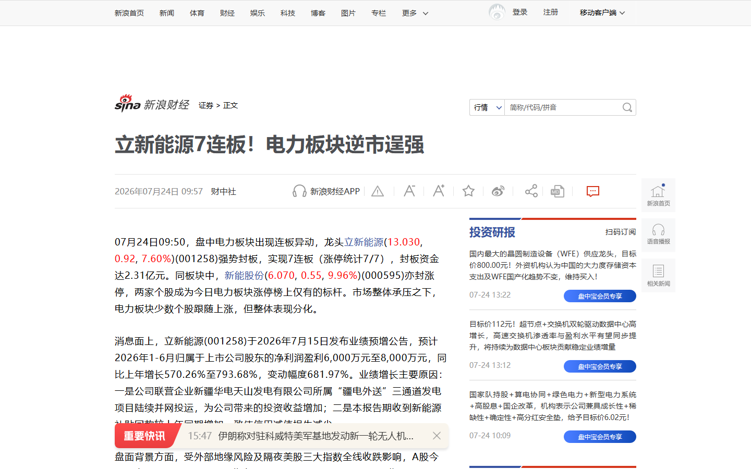The image size is (751, 469).
Task: Click the news flash time 15:47
Action: click(x=200, y=436)
